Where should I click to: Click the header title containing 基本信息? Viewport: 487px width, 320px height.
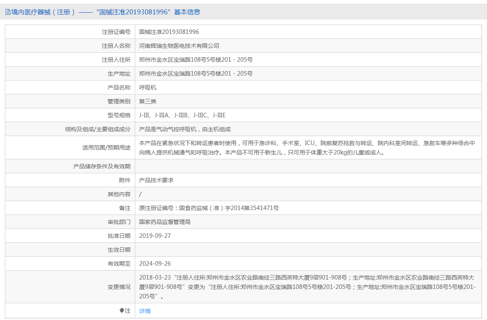click(x=103, y=12)
